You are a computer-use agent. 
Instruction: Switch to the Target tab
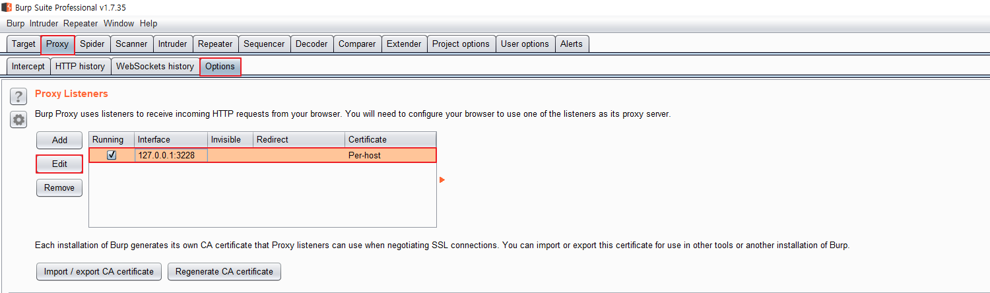(24, 44)
